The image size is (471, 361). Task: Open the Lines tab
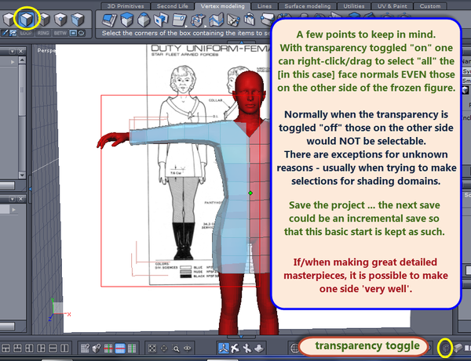[x=265, y=6]
